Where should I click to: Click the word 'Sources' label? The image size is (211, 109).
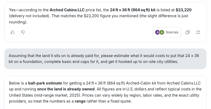click(x=172, y=32)
